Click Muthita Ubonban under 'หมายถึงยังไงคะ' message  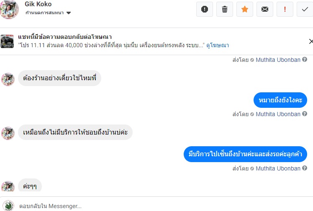278,114
